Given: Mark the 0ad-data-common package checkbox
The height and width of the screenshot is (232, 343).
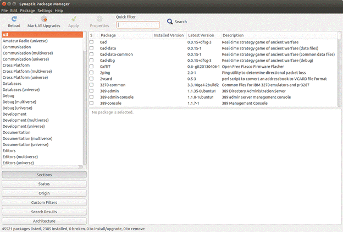Looking at the screenshot, I should coord(91,55).
